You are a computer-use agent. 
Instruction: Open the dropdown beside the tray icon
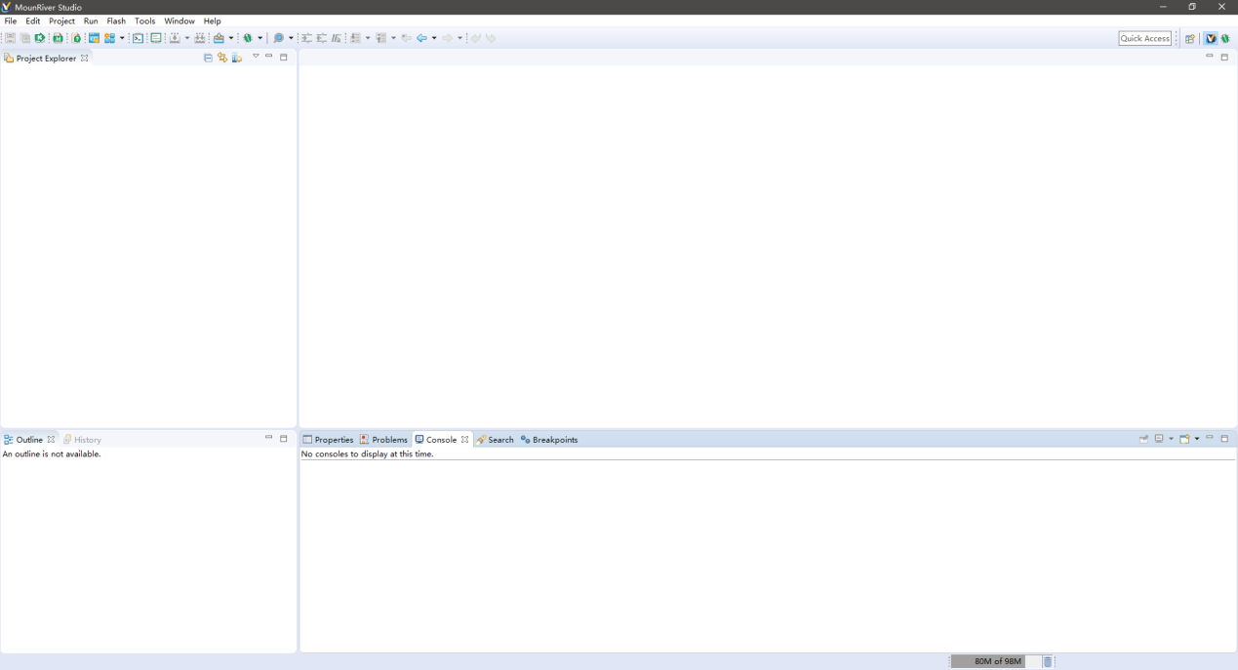pyautogui.click(x=231, y=38)
